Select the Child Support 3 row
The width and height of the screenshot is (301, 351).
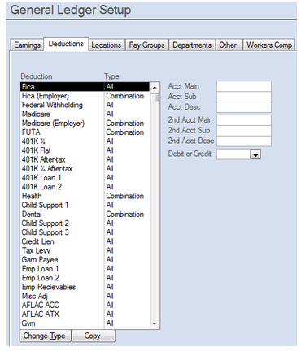click(x=85, y=232)
